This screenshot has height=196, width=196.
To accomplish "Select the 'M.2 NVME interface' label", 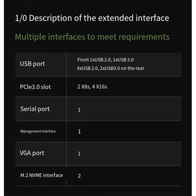I will point(41,175).
